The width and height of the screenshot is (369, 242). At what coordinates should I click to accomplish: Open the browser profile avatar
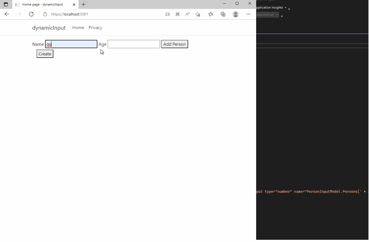tap(236, 14)
